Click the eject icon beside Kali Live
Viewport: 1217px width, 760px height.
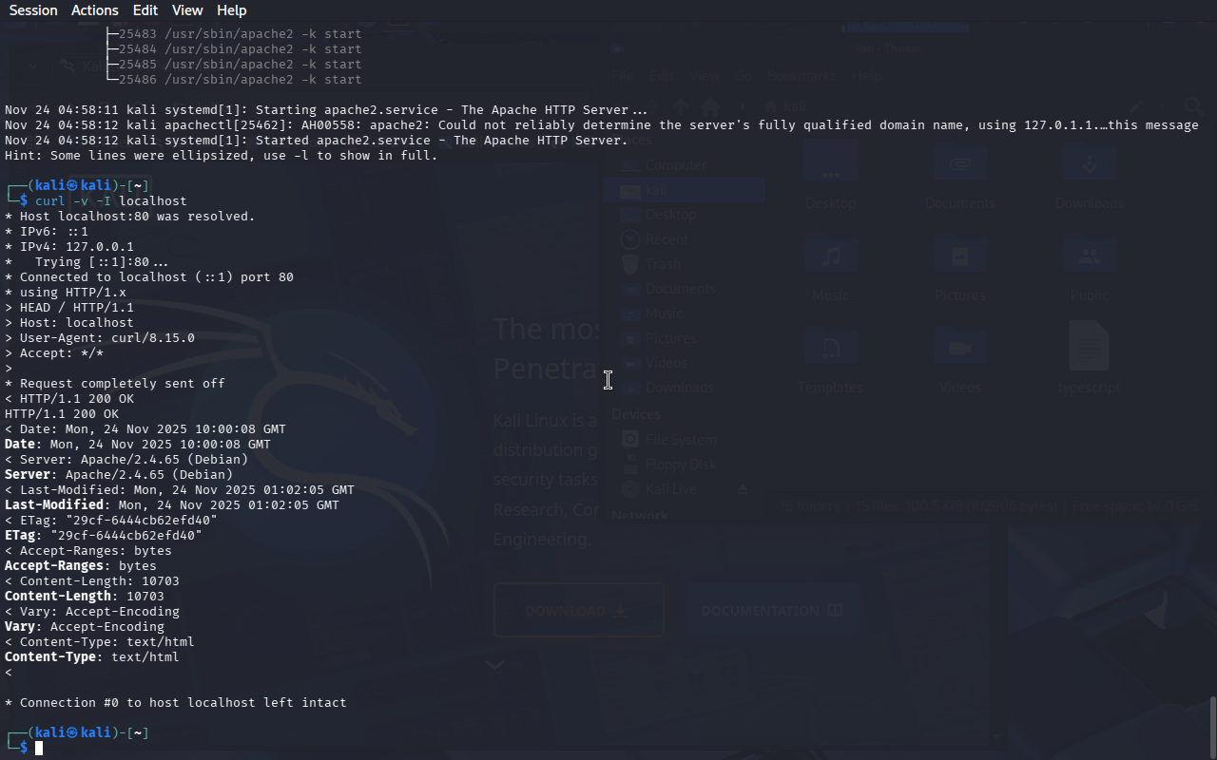tap(744, 489)
